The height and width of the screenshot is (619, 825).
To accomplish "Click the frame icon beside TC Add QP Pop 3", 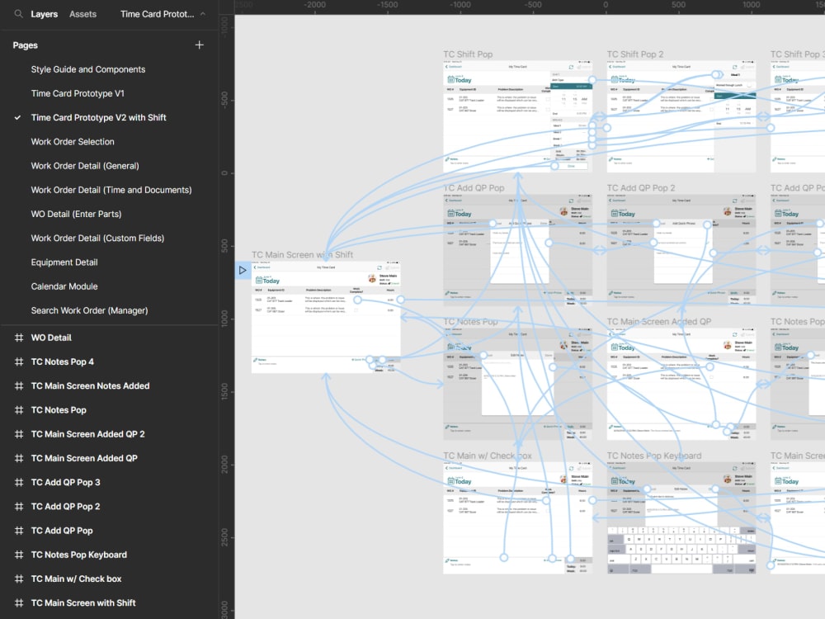I will click(x=19, y=483).
